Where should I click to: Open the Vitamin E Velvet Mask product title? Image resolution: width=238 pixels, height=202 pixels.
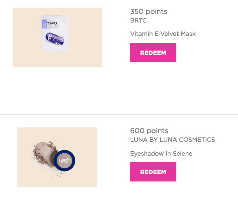point(163,34)
